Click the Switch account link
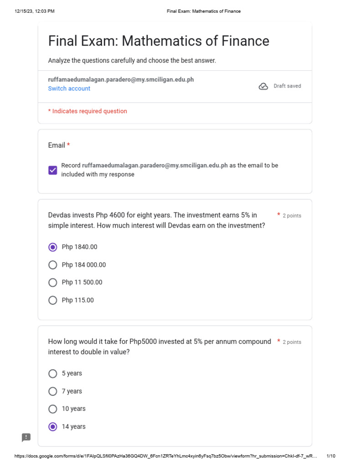The width and height of the screenshot is (350, 467). (69, 88)
